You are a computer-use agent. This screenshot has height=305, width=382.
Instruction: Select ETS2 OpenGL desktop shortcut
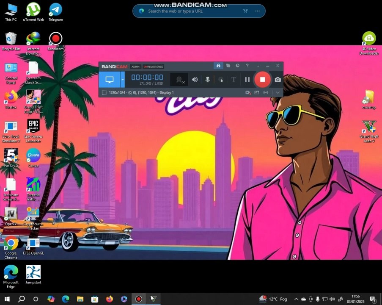click(33, 247)
